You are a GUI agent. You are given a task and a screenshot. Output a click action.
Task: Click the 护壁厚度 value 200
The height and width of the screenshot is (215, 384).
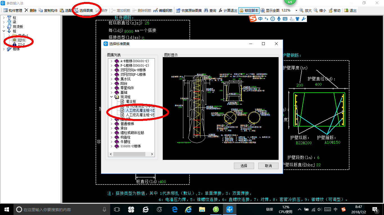(x=300, y=85)
